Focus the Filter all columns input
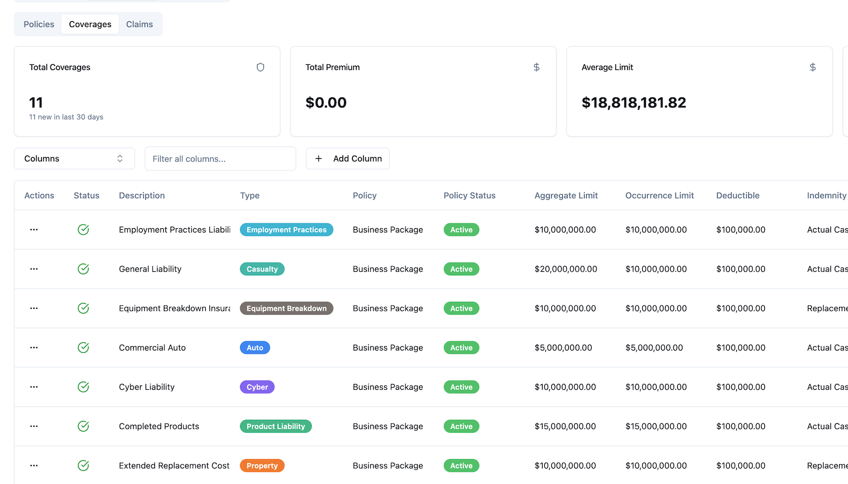 (220, 159)
